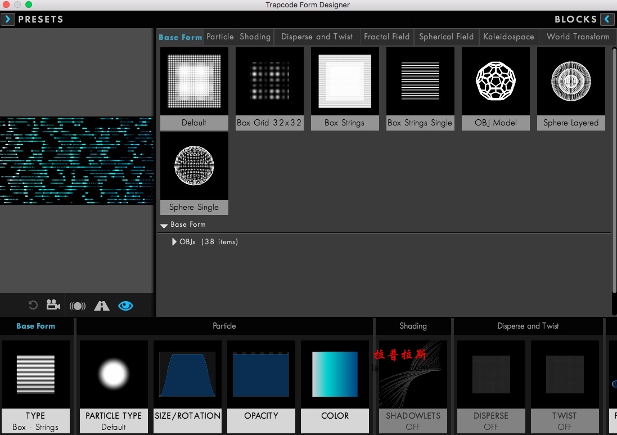This screenshot has height=435, width=617.
Task: Open the SIZE/ROTATION block
Action: pos(187,387)
